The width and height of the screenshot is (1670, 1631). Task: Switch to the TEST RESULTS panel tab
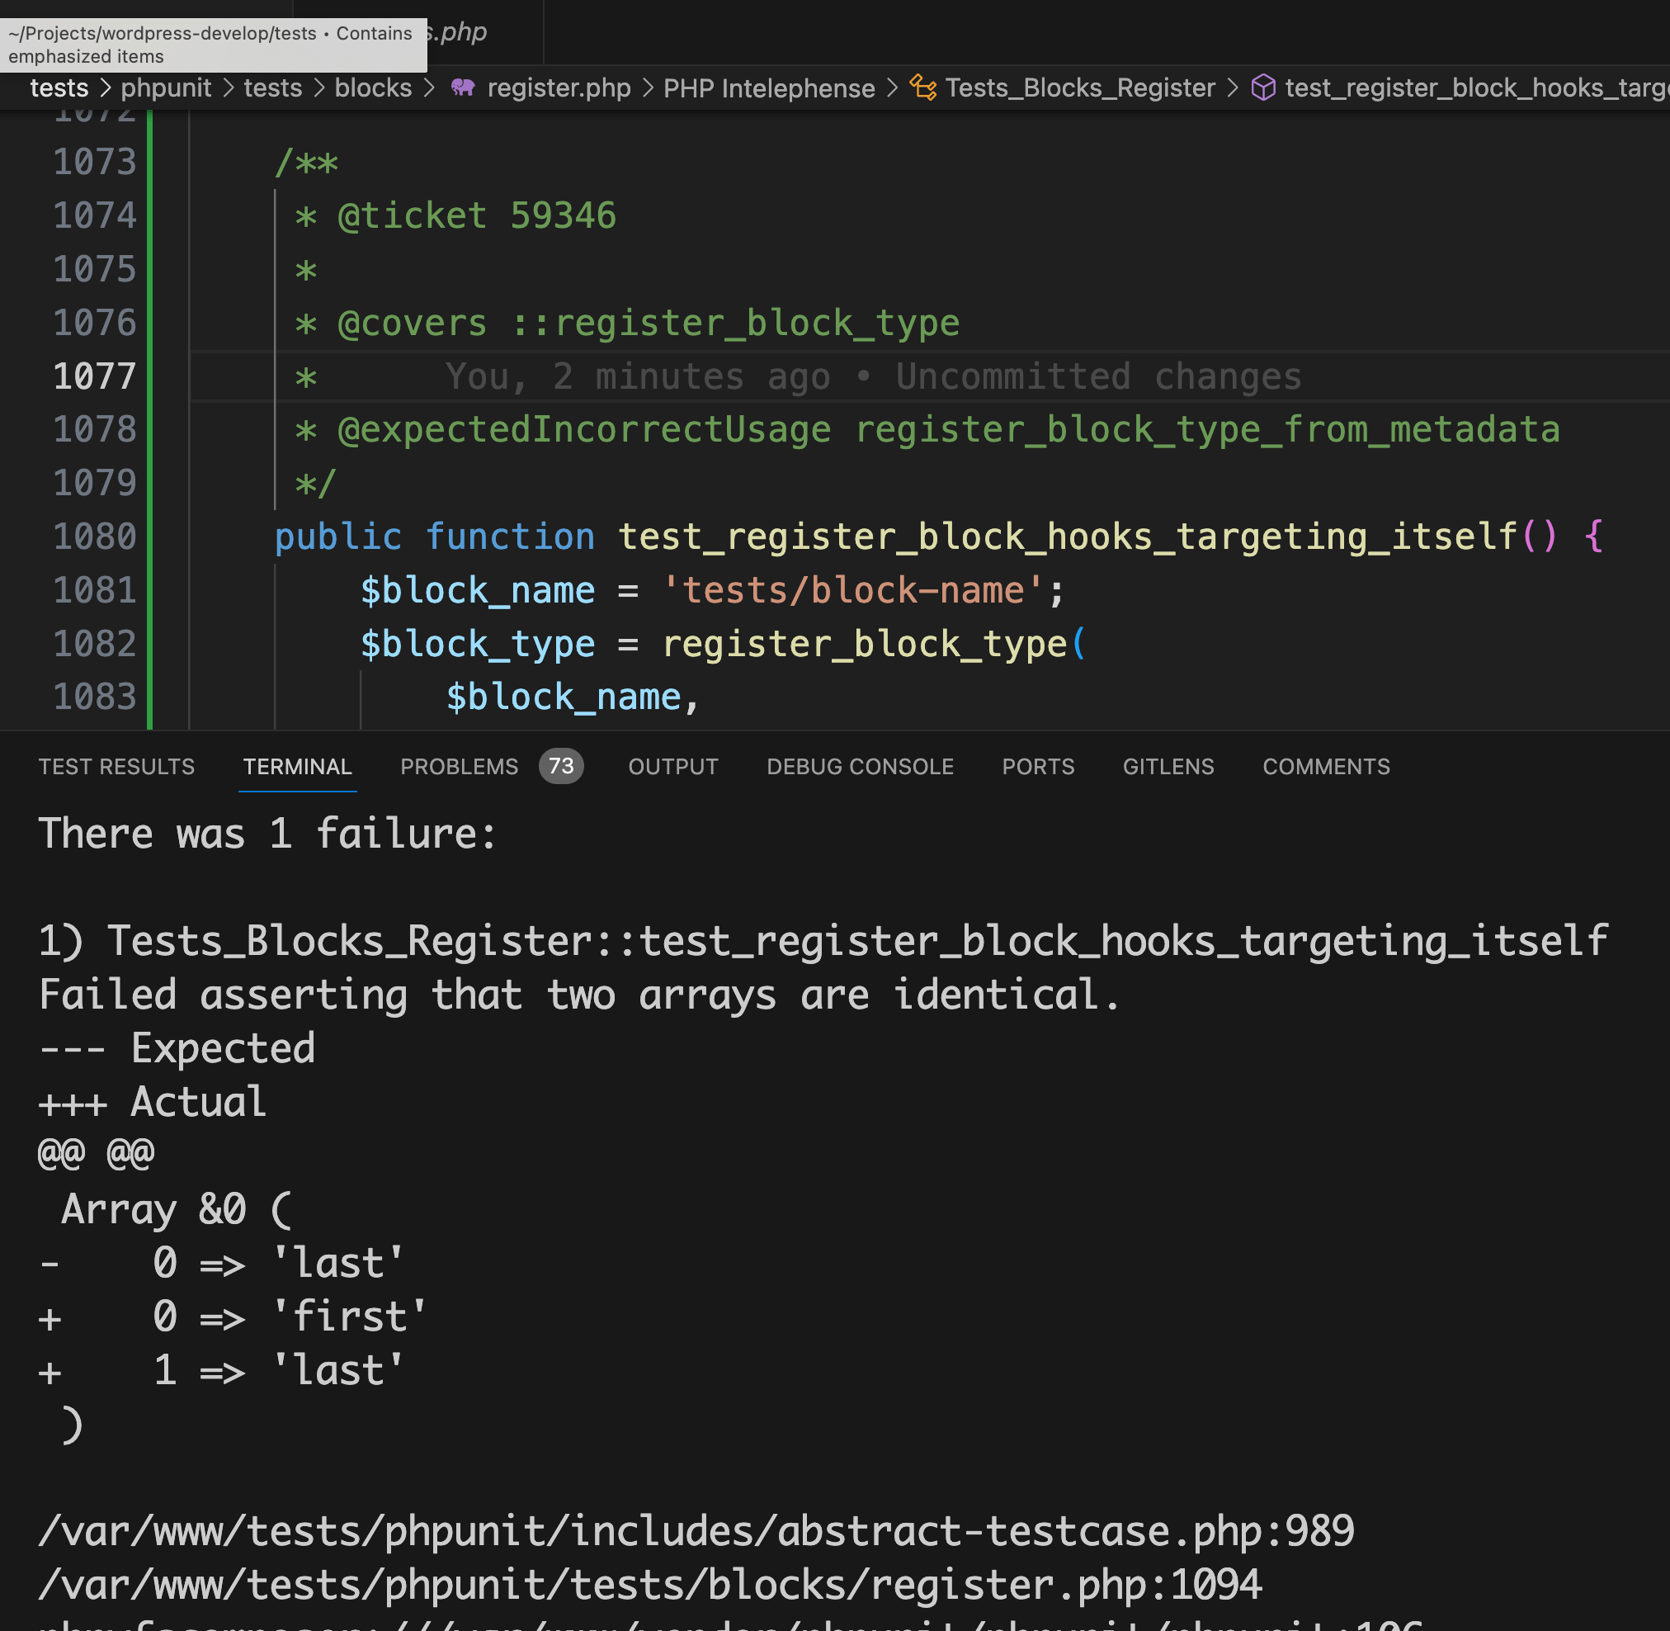(116, 767)
